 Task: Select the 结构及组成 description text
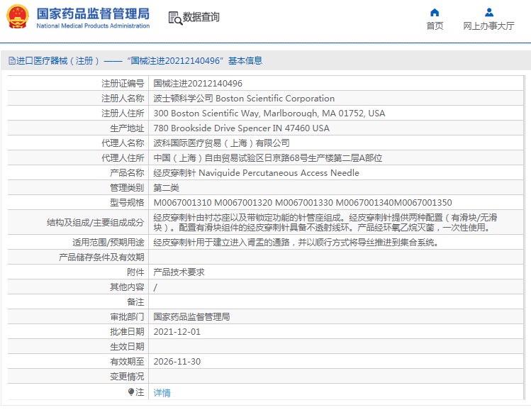pos(325,222)
